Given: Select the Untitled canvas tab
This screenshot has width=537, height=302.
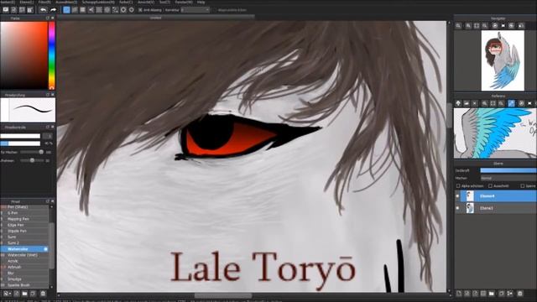Looking at the screenshot, I should click(155, 18).
